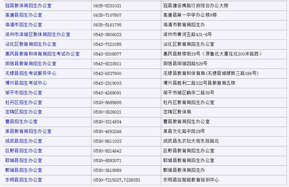Screen dimensions: 289x187
Task: Select 定陶区招生办公室 link
Action: point(24,112)
